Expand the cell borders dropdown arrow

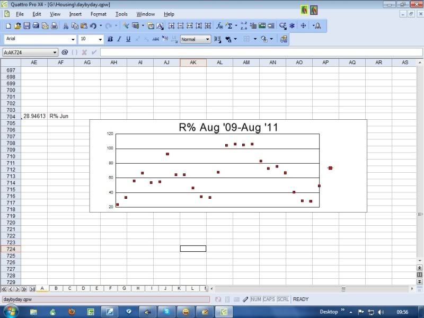(255, 39)
